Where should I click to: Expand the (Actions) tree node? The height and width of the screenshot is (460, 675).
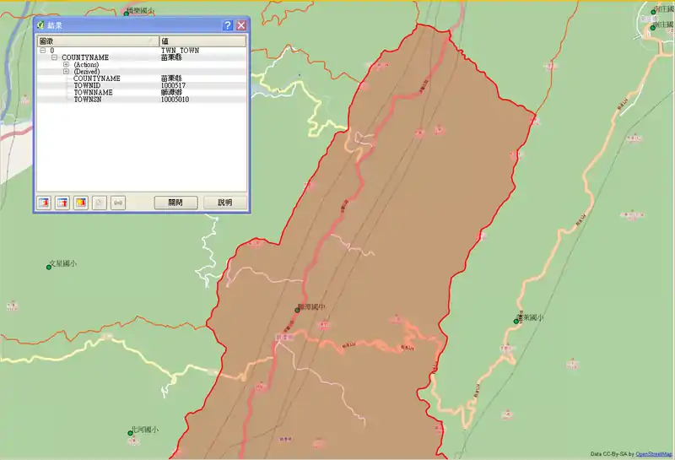[66, 65]
